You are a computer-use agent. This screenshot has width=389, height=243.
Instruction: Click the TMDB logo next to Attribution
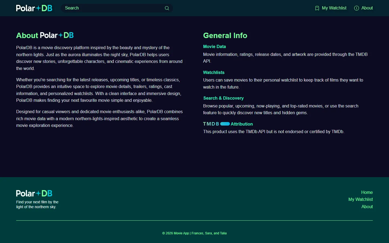click(x=216, y=124)
